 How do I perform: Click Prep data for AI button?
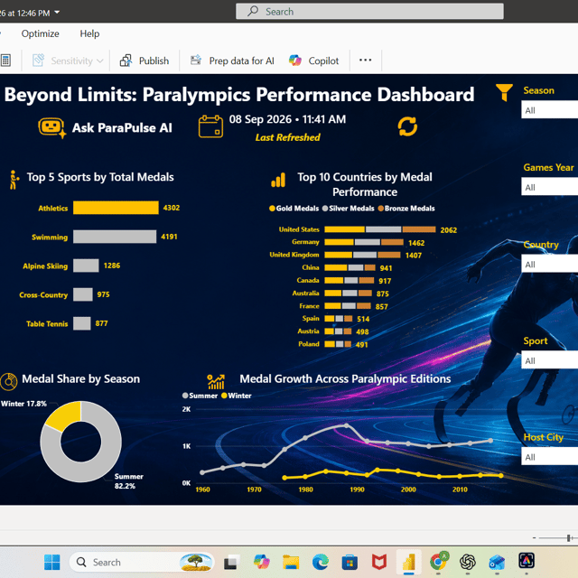click(232, 61)
